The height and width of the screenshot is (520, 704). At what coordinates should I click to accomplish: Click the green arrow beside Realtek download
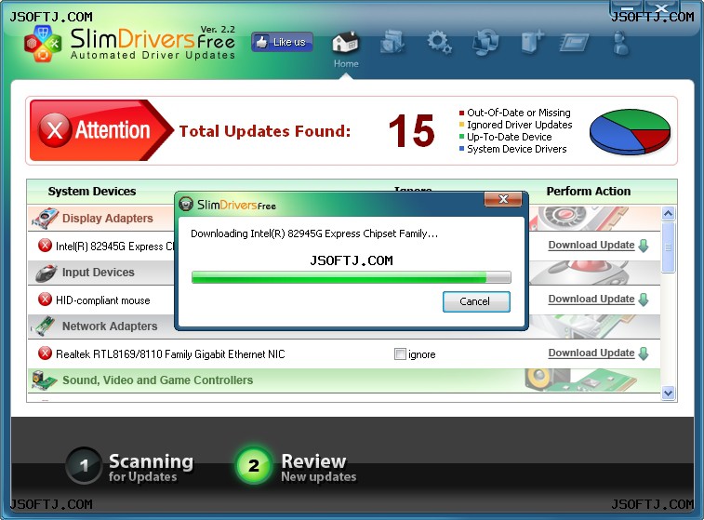point(644,353)
